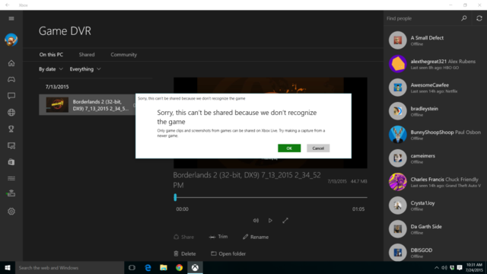
Task: Open Settings gear in the sidebar
Action: click(x=11, y=212)
